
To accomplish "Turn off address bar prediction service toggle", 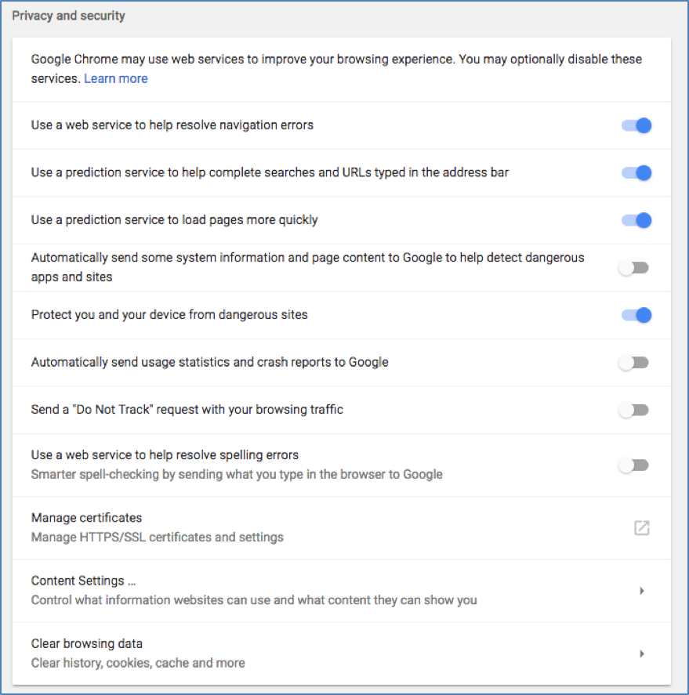I will 636,173.
